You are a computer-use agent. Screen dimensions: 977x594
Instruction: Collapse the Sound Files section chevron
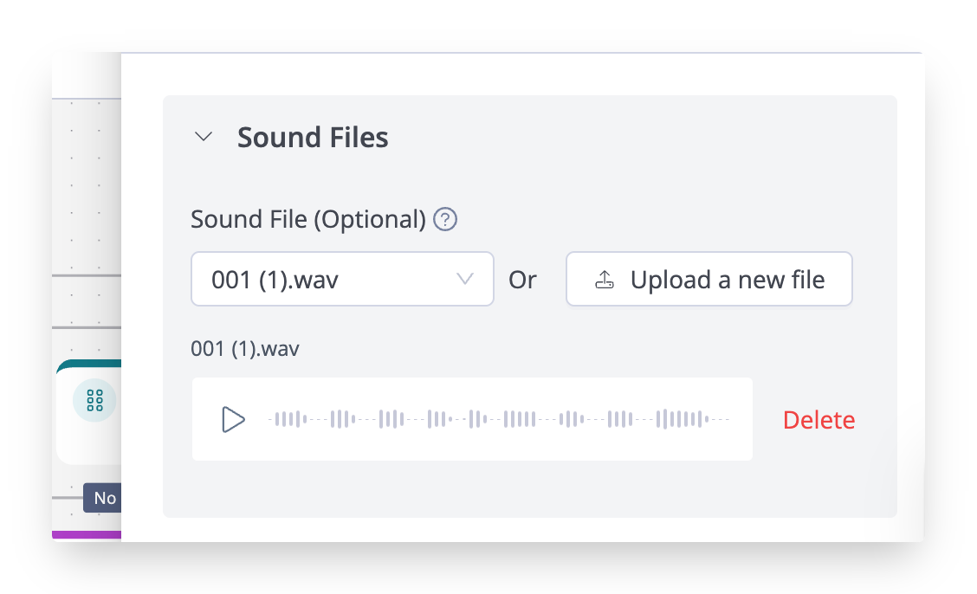(204, 137)
